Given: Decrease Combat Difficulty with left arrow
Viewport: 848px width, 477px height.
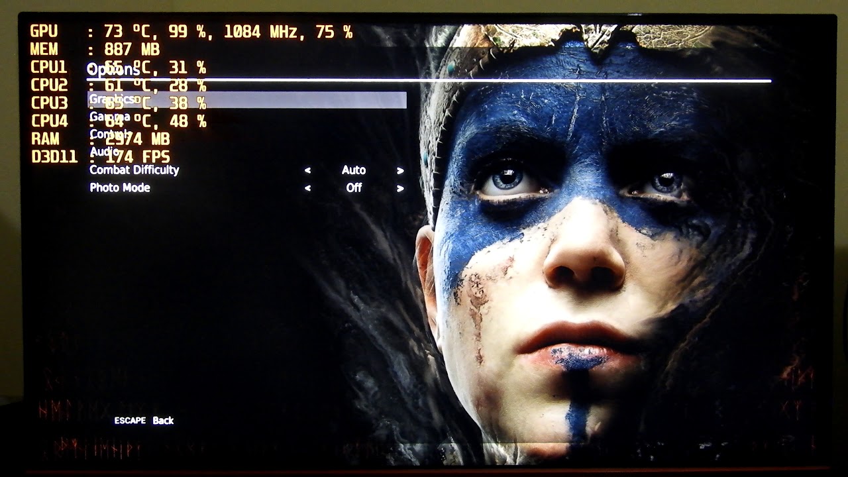Looking at the screenshot, I should [307, 171].
